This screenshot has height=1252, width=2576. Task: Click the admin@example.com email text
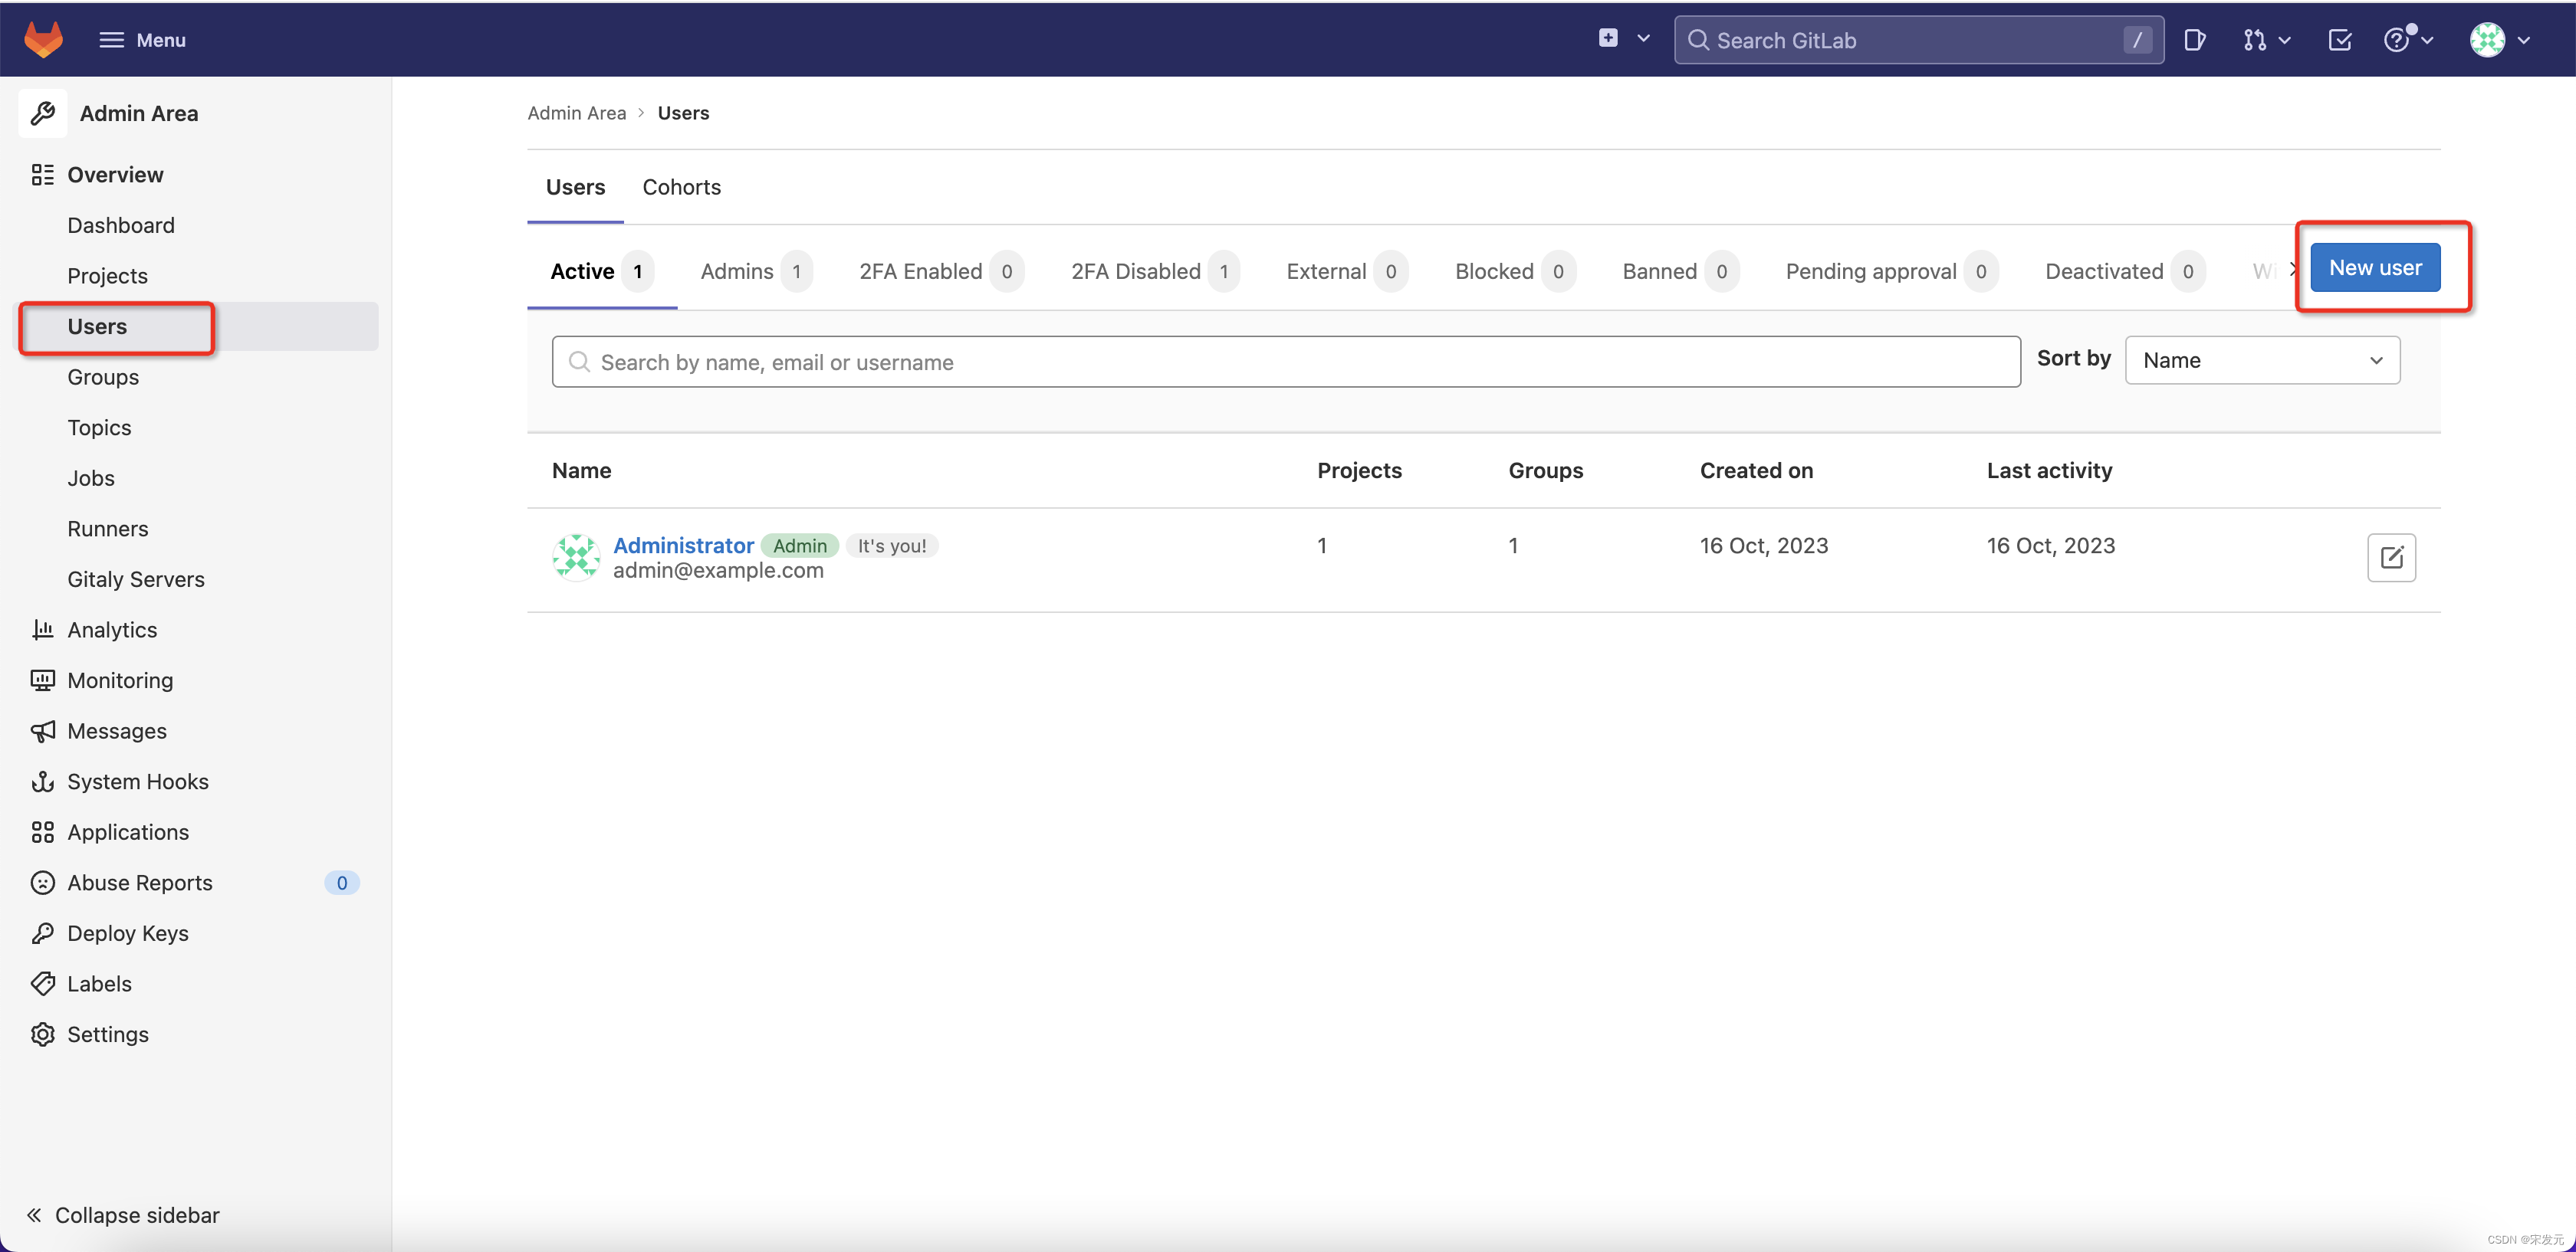coord(718,571)
